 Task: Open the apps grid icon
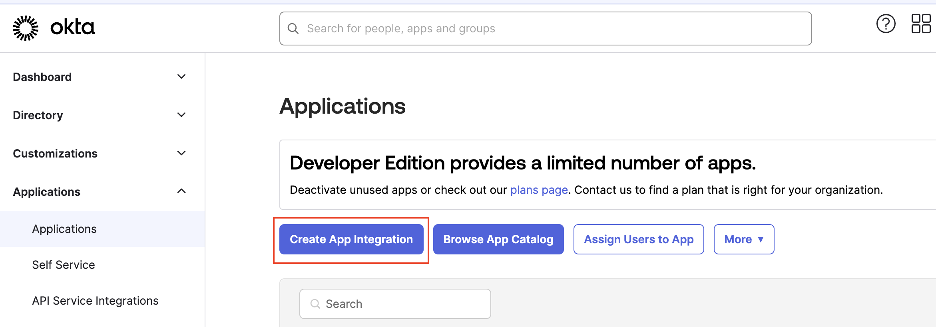(x=921, y=24)
